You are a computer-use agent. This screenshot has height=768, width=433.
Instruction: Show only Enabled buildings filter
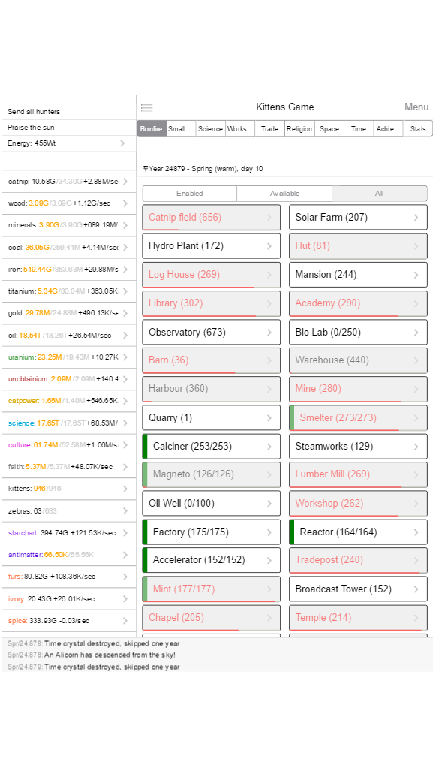tap(190, 194)
